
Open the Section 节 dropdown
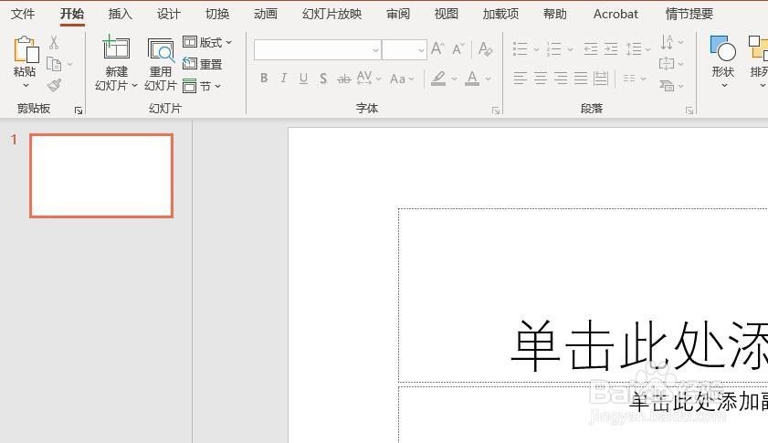[202, 86]
